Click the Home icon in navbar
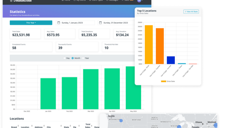 (62, 1)
